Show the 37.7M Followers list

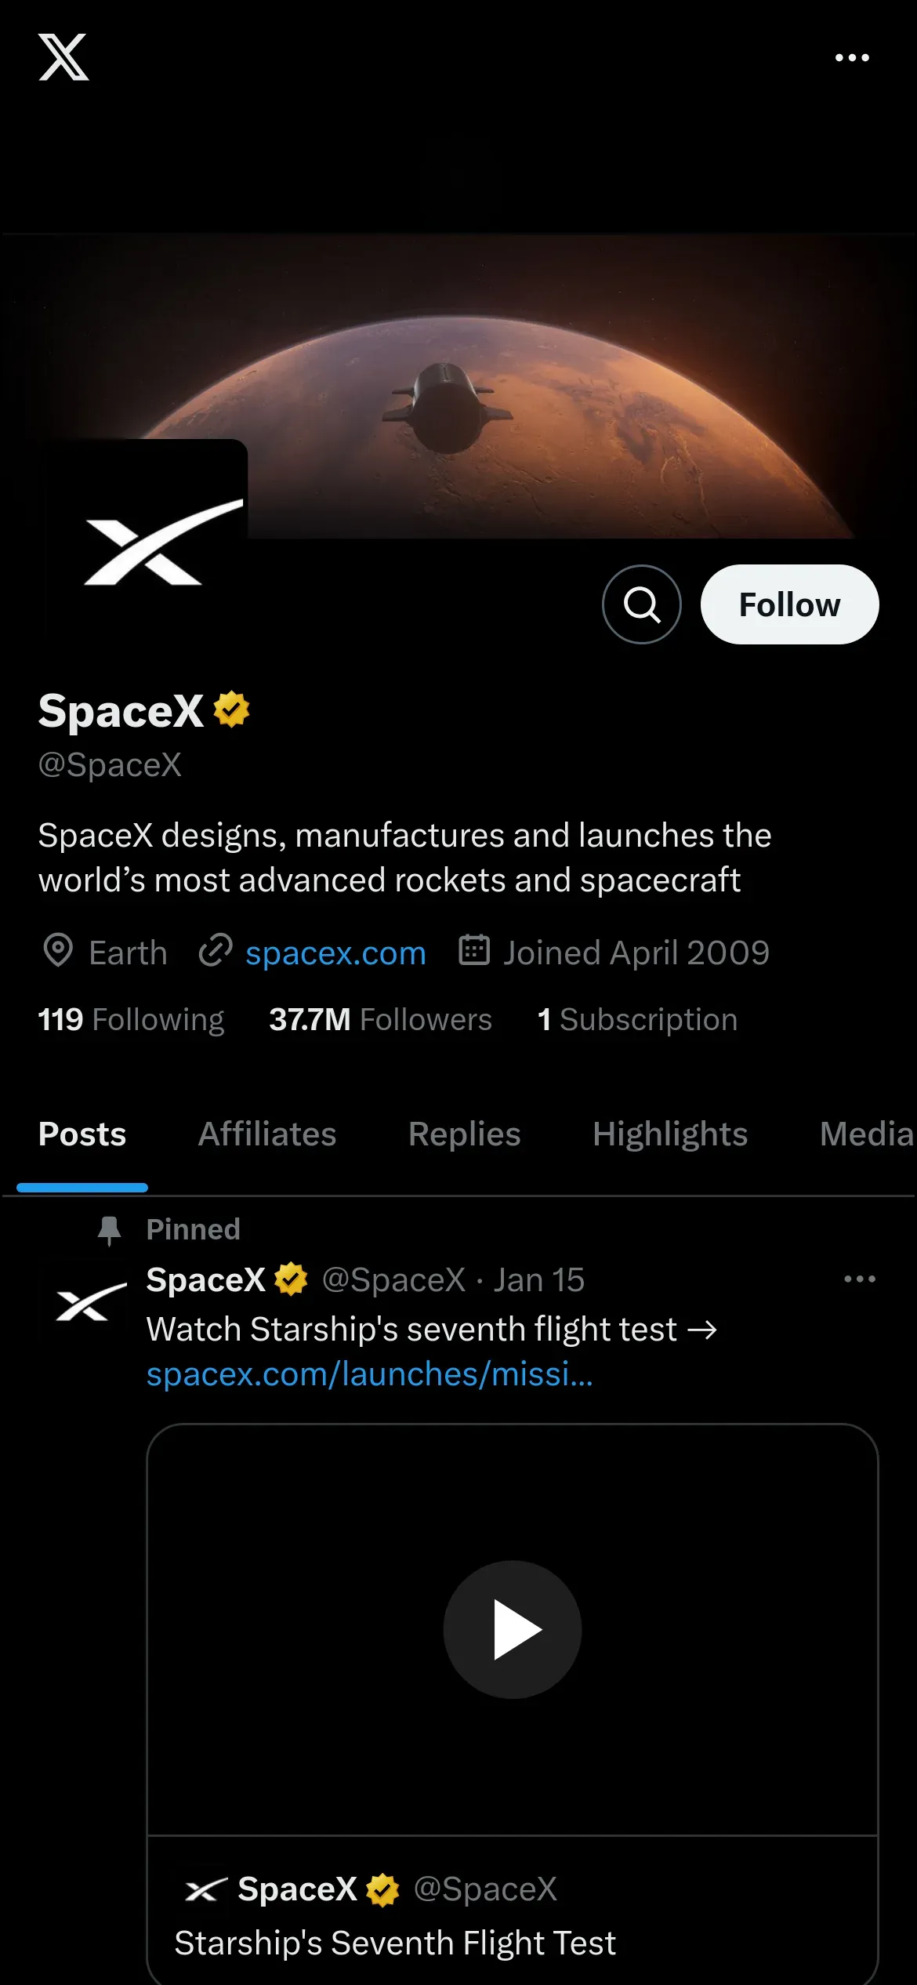380,1019
